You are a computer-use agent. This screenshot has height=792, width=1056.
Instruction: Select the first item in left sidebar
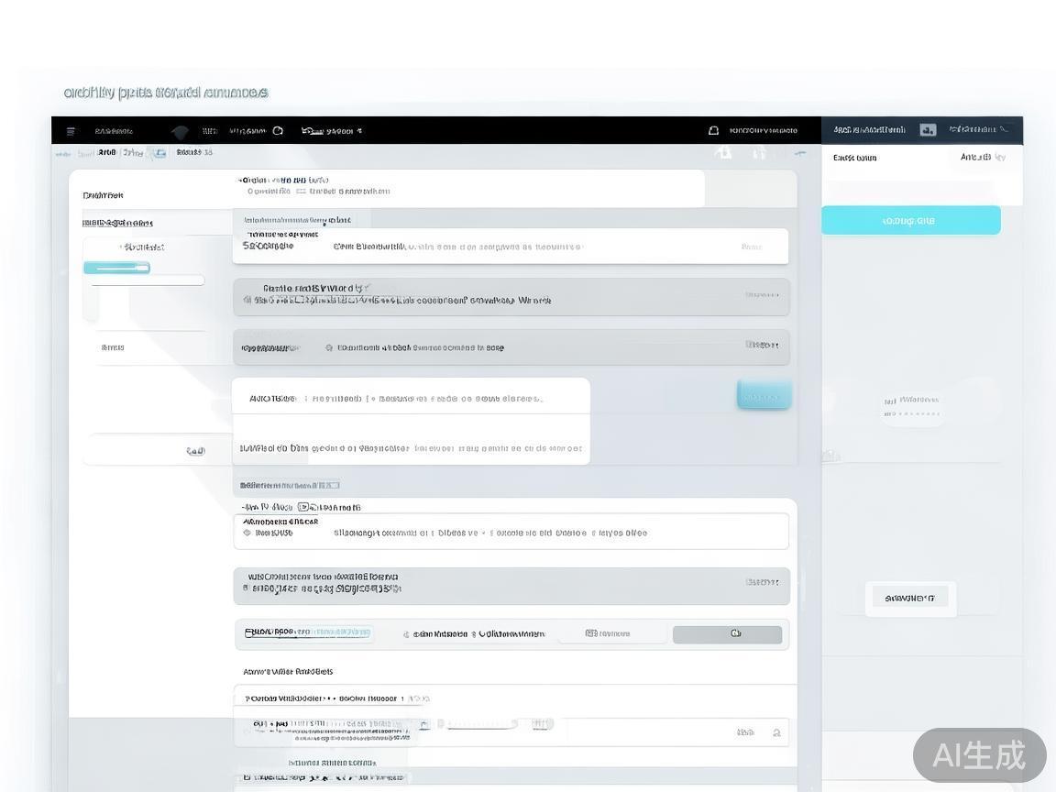click(x=103, y=195)
